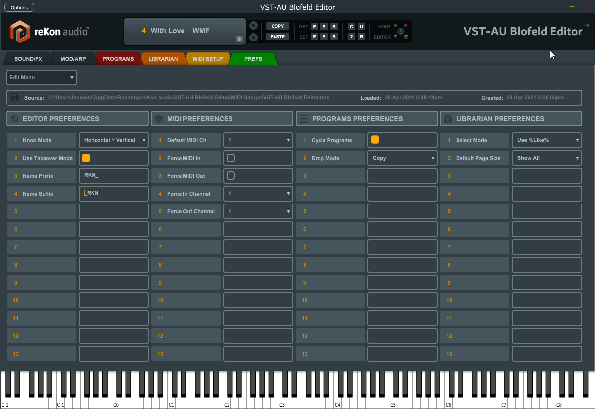
Task: Switch to the MOD/ARP tab
Action: [73, 59]
